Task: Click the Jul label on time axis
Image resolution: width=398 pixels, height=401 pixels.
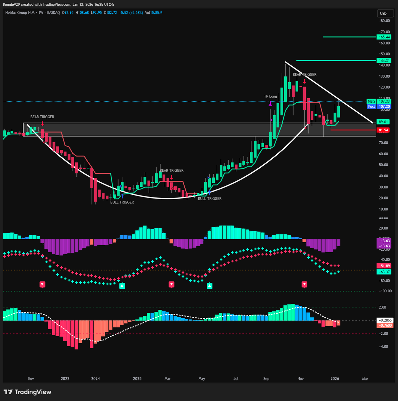Action: (x=236, y=379)
